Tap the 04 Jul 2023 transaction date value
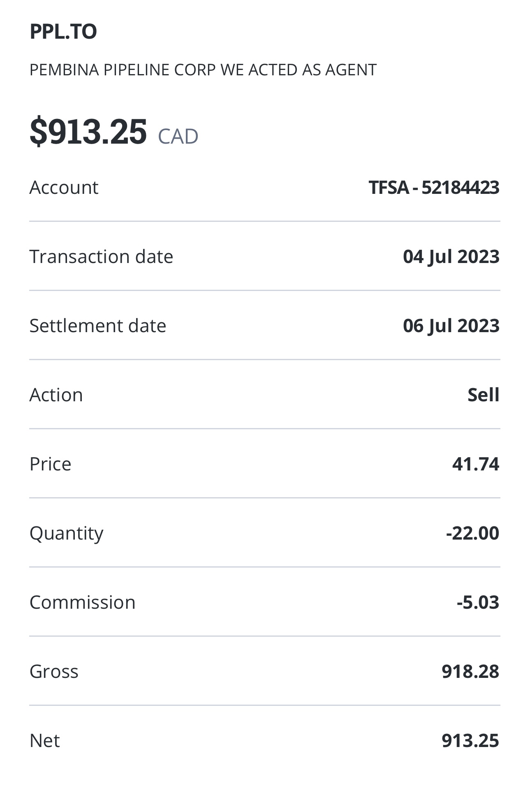The width and height of the screenshot is (530, 796). point(451,256)
